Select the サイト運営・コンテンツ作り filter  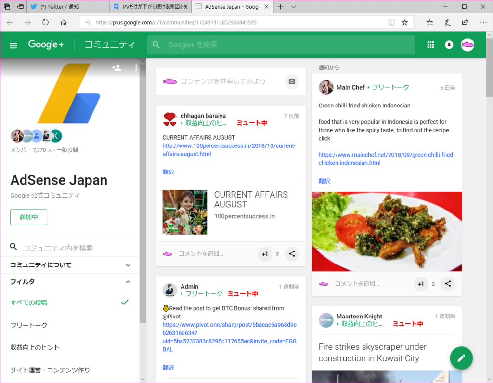click(70, 370)
